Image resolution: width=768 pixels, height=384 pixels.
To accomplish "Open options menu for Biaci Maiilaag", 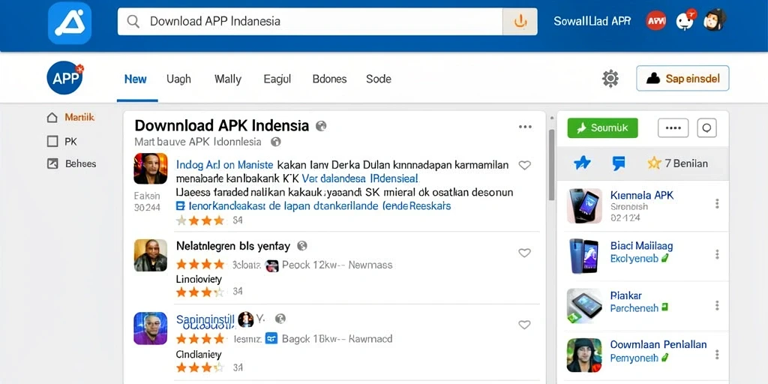I will [x=717, y=254].
